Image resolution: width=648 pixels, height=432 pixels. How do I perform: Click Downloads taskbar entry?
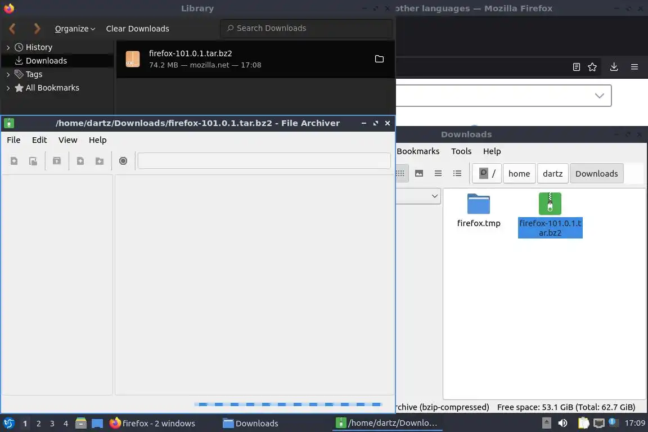(x=251, y=424)
